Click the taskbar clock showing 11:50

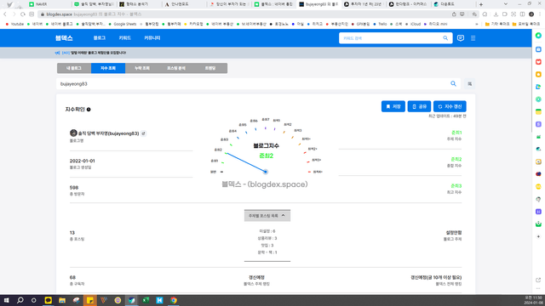(x=532, y=300)
